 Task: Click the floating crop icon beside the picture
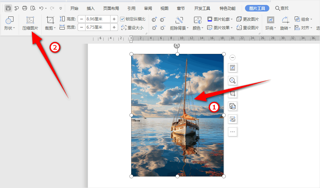(233, 93)
